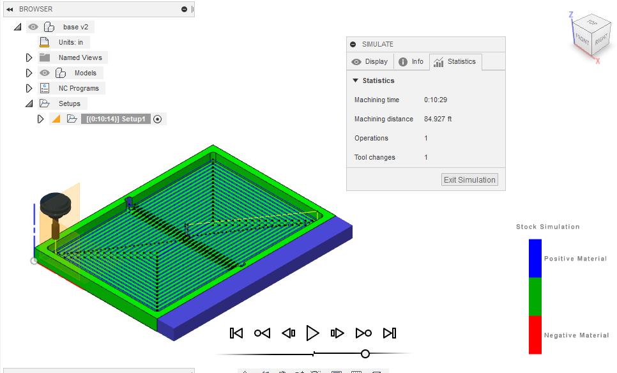Expand the Named Views folder
The height and width of the screenshot is (373, 617).
point(29,57)
